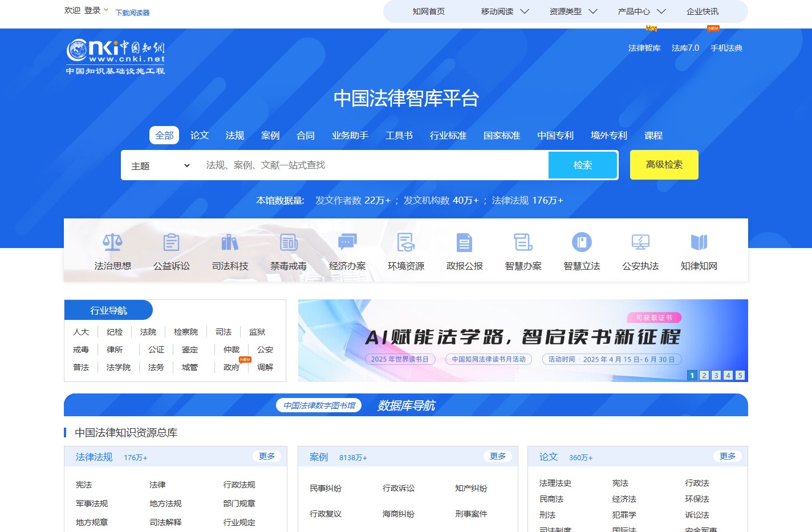This screenshot has height=532, width=812.
Task: Switch banner to slide 5
Action: [x=740, y=375]
